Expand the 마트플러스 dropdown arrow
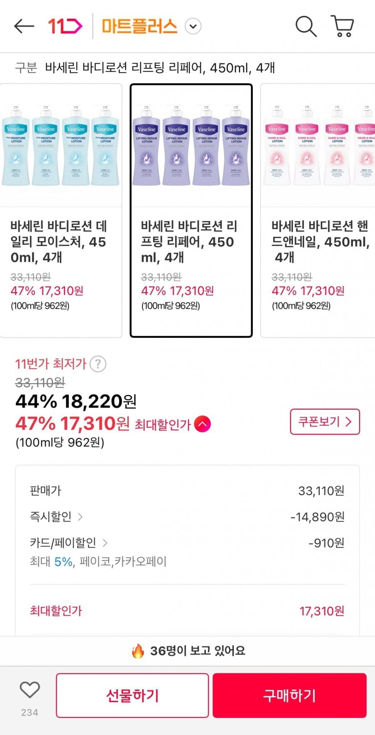The image size is (375, 735). click(193, 26)
